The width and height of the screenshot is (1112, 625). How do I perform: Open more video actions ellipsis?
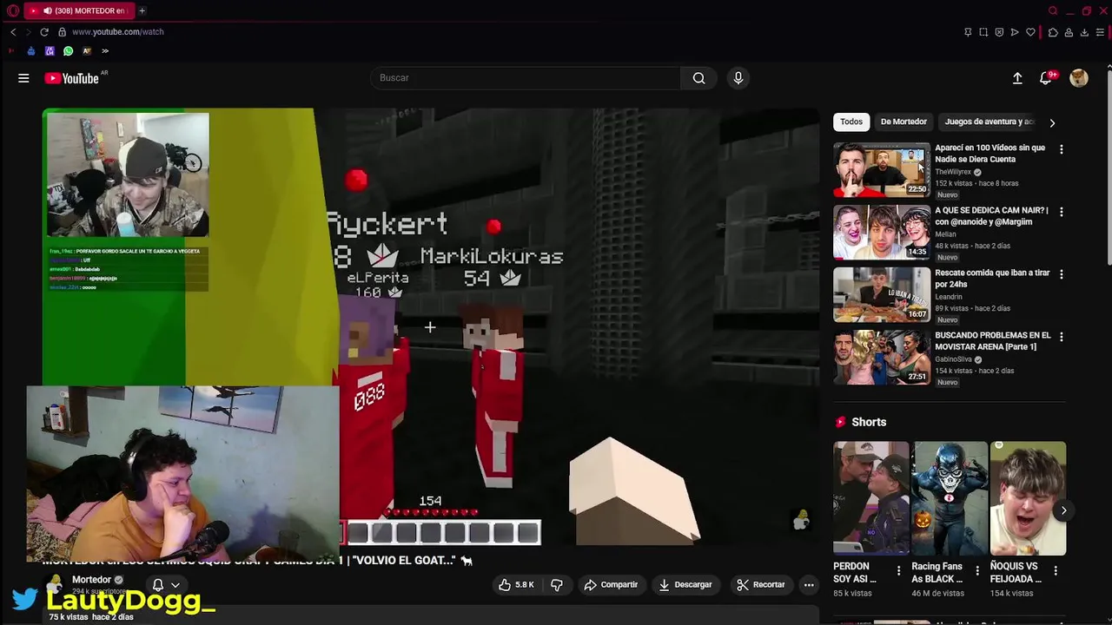809,585
